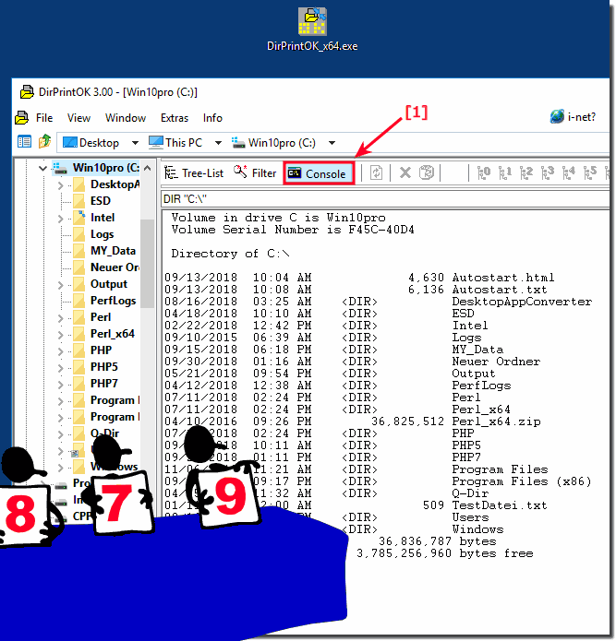Select the Logs folder in the tree
The image size is (616, 641).
[102, 234]
